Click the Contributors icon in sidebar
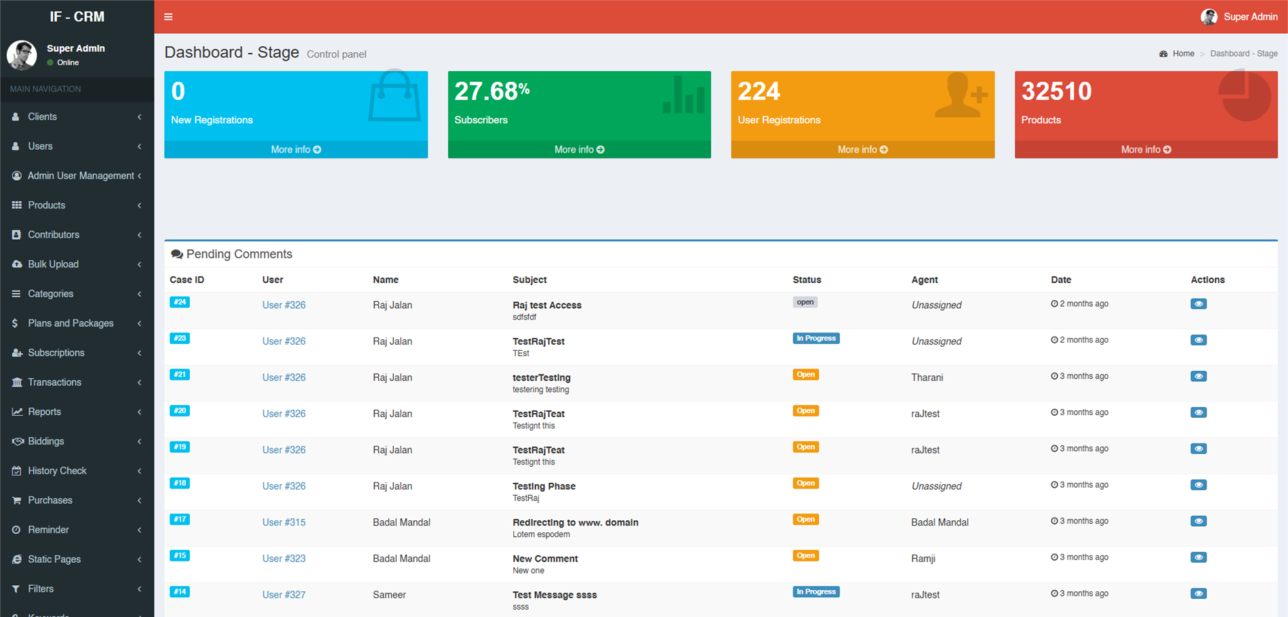 tap(16, 234)
